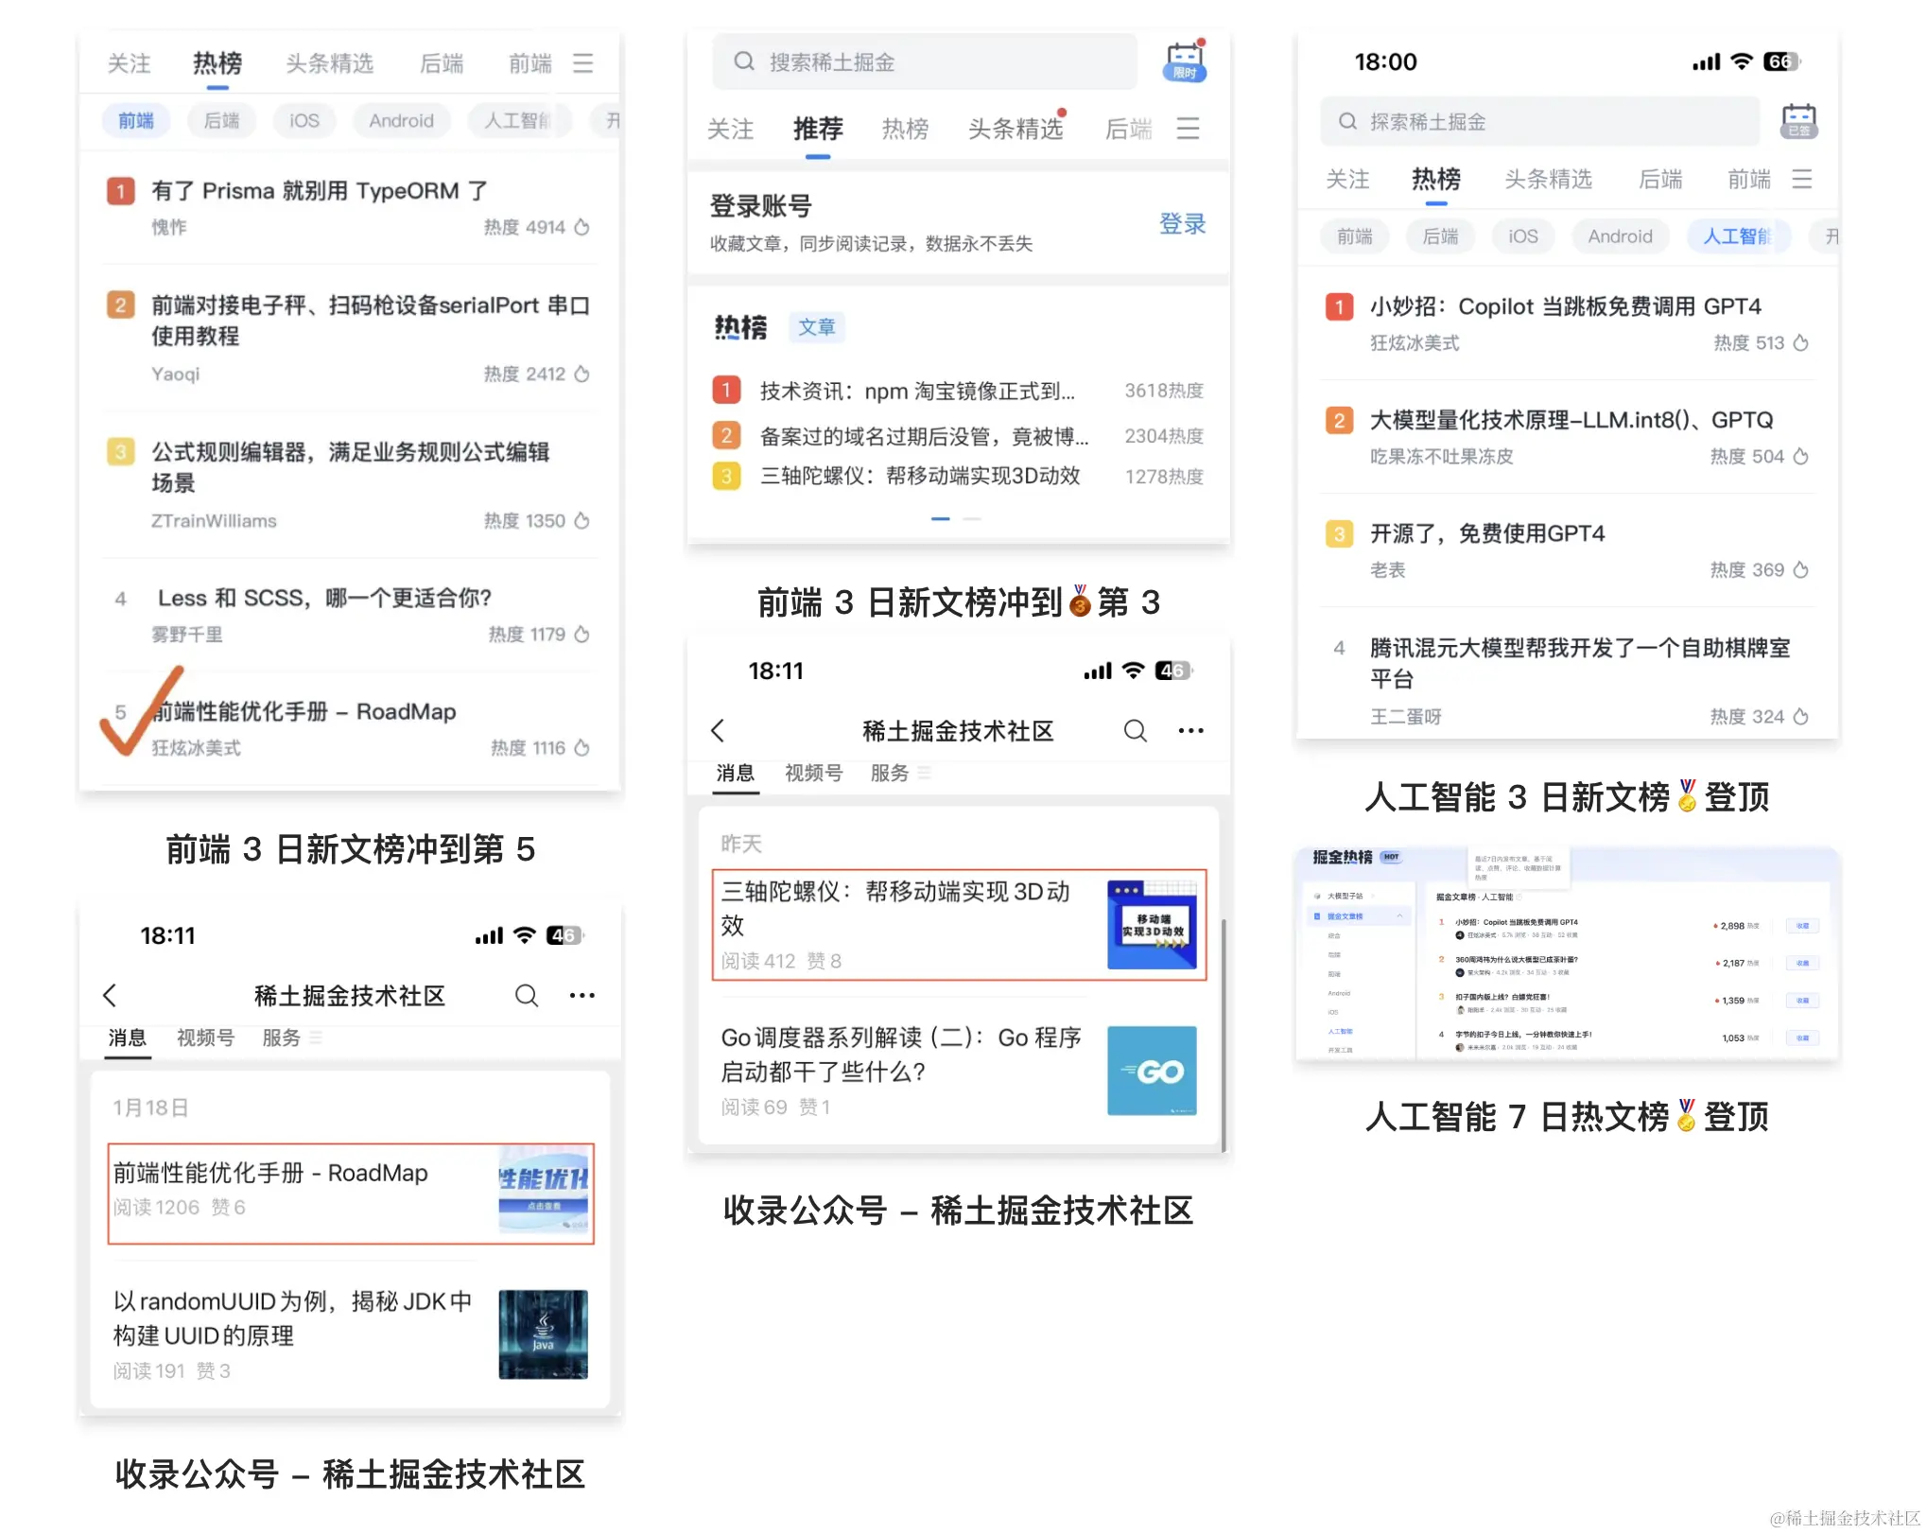
Task: Open the 已签 calendar icon on 18:00 screen
Action: 1798,121
